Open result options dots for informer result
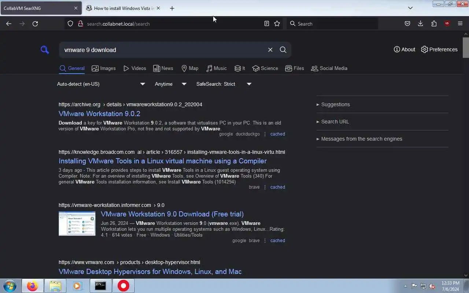 coord(265,241)
